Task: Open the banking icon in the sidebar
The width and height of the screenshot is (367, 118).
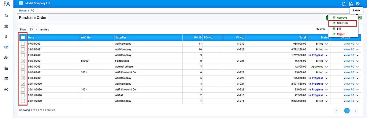Action: click(x=6, y=26)
